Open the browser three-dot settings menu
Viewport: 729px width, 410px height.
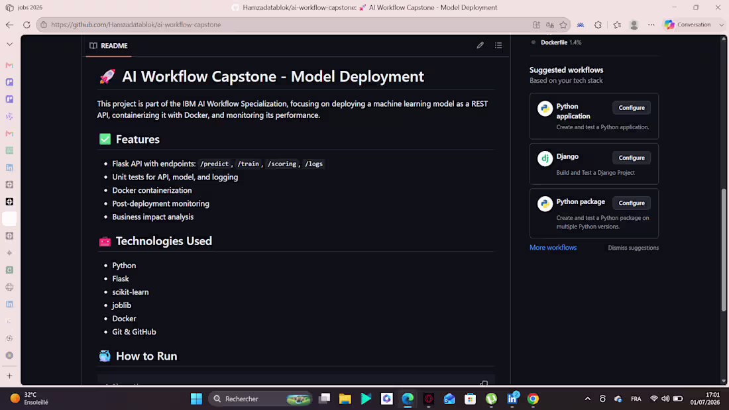click(x=651, y=25)
